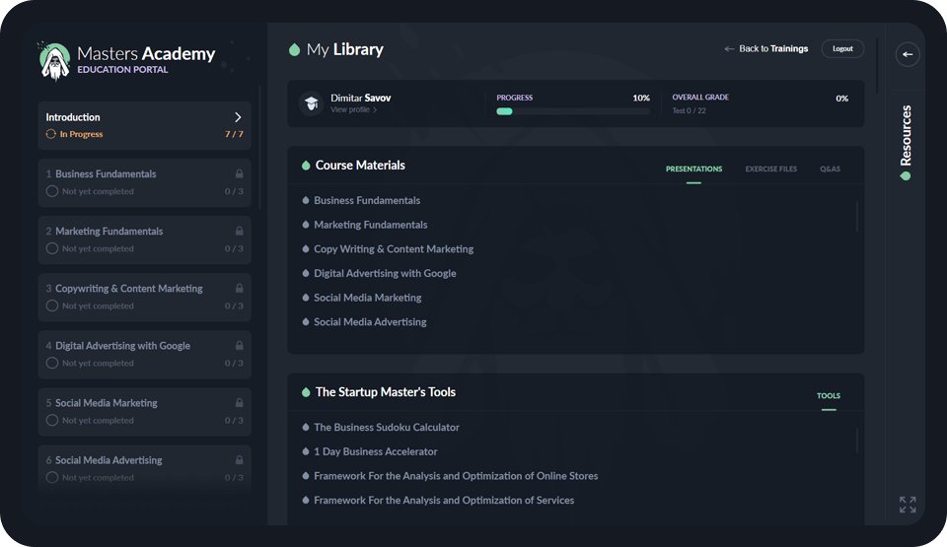Click the Education Portal subtitle
This screenshot has width=947, height=547.
[122, 69]
